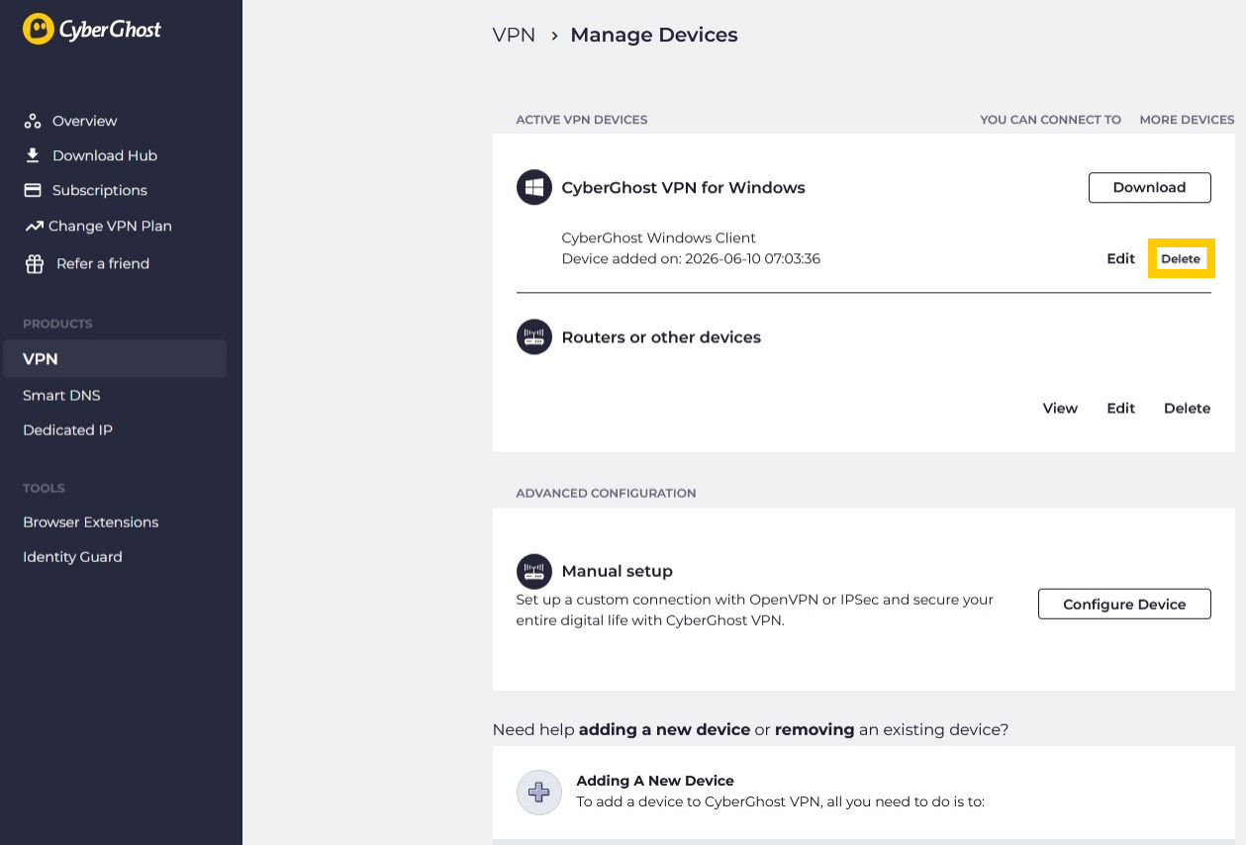Open Dedicated IP product page
This screenshot has height=845, width=1246.
click(x=67, y=430)
